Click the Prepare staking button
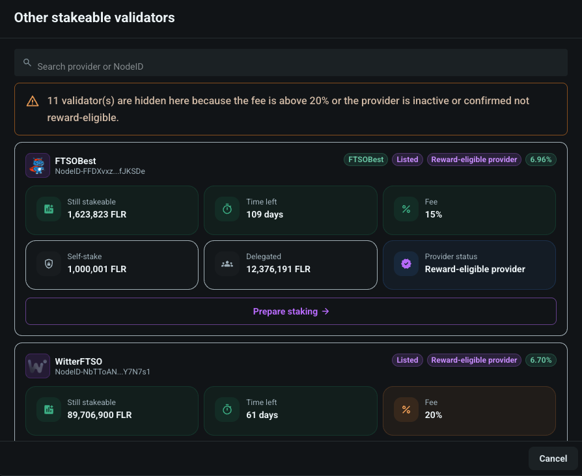The height and width of the screenshot is (476, 582). click(290, 311)
